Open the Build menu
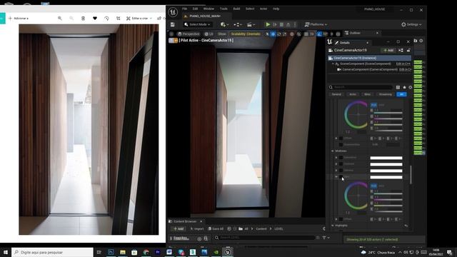457x257 pixels. coord(236,9)
